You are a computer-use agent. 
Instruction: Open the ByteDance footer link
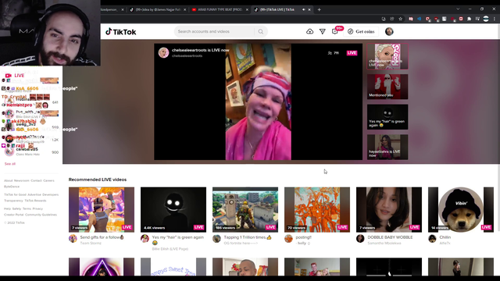tap(12, 187)
